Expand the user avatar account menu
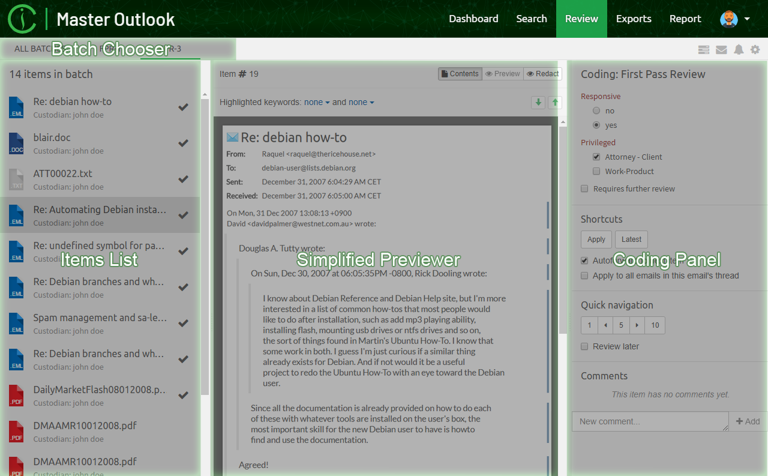Screen dimensions: 768x476 (735, 19)
